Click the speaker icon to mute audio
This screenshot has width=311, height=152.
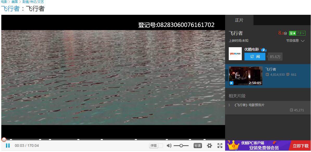169,146
